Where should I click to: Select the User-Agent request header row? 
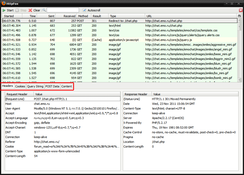[63, 108]
